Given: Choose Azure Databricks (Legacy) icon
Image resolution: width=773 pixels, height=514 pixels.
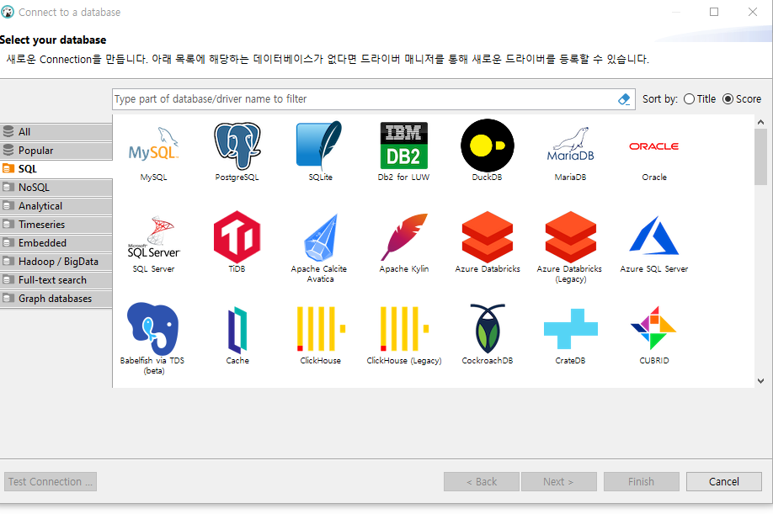Looking at the screenshot, I should click(x=570, y=237).
